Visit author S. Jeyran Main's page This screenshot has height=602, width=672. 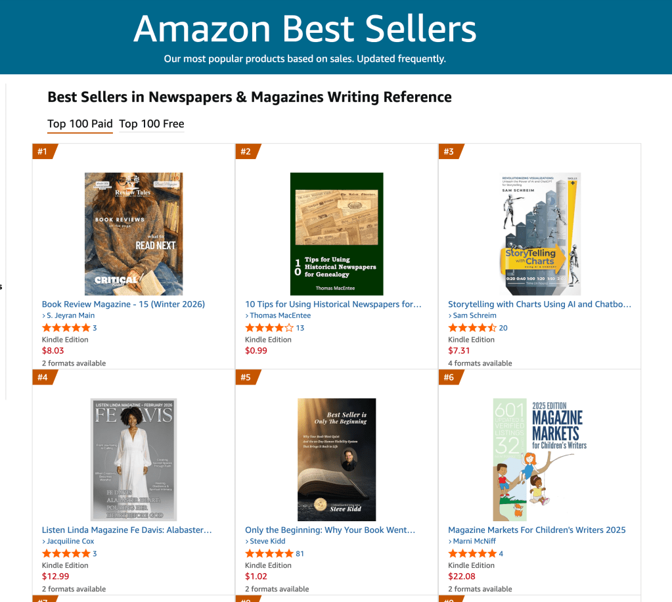tap(70, 315)
